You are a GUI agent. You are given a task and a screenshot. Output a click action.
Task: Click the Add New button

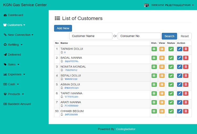63,28
